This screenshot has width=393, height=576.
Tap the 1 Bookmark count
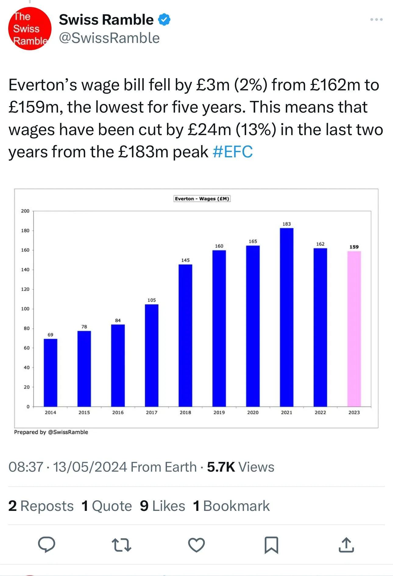[231, 506]
